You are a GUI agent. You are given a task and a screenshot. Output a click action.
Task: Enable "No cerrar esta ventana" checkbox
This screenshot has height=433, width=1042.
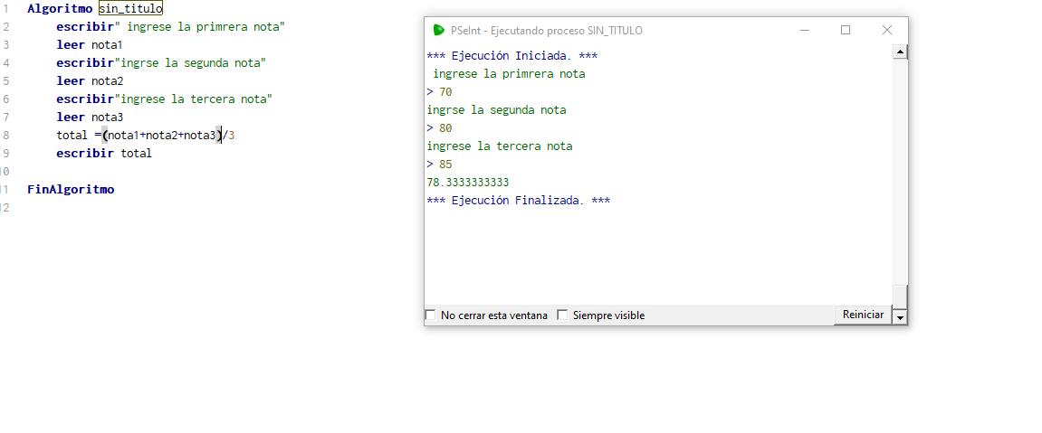[430, 315]
